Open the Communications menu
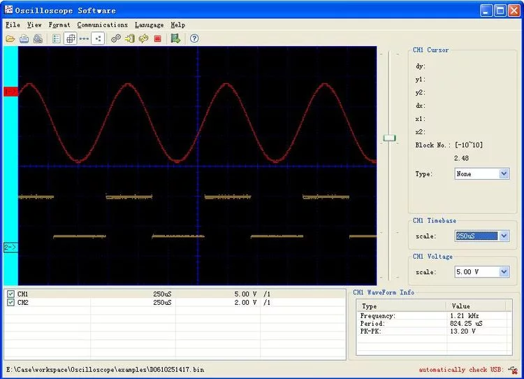This screenshot has width=524, height=379. 102,24
